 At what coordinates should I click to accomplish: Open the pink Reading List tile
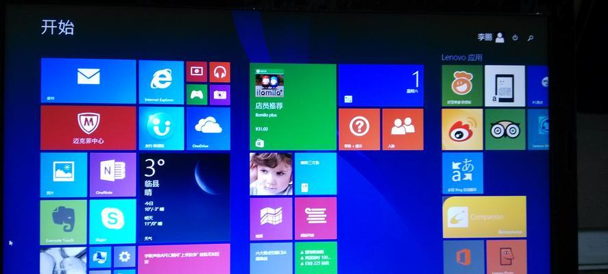315,219
